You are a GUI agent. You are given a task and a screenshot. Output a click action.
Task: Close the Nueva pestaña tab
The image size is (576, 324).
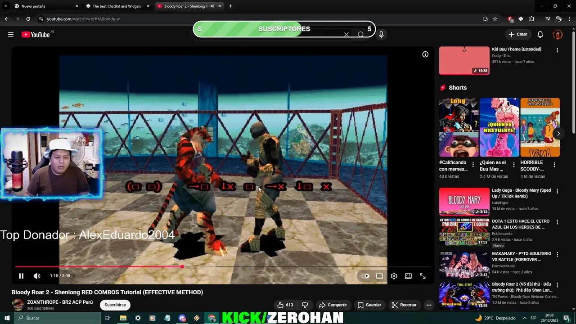click(x=76, y=6)
